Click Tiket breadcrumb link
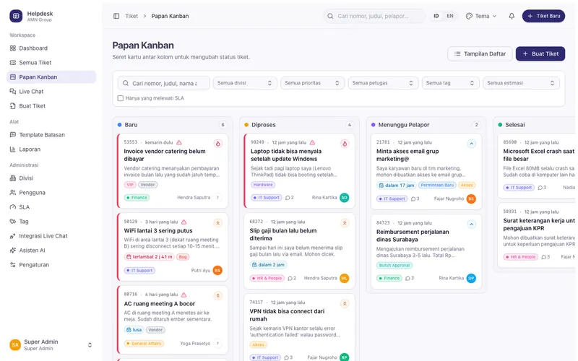Screen dimensions: 578x361 131,16
